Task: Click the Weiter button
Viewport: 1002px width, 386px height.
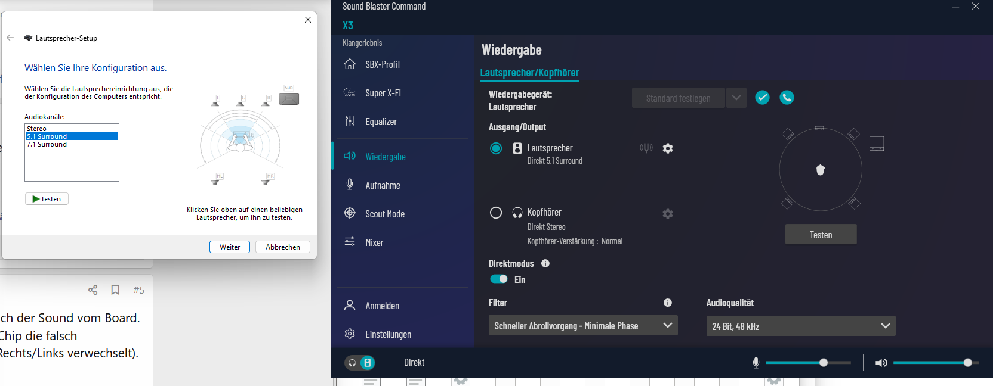Action: (x=230, y=247)
